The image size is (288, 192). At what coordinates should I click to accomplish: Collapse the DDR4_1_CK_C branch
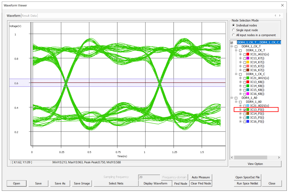point(236,74)
